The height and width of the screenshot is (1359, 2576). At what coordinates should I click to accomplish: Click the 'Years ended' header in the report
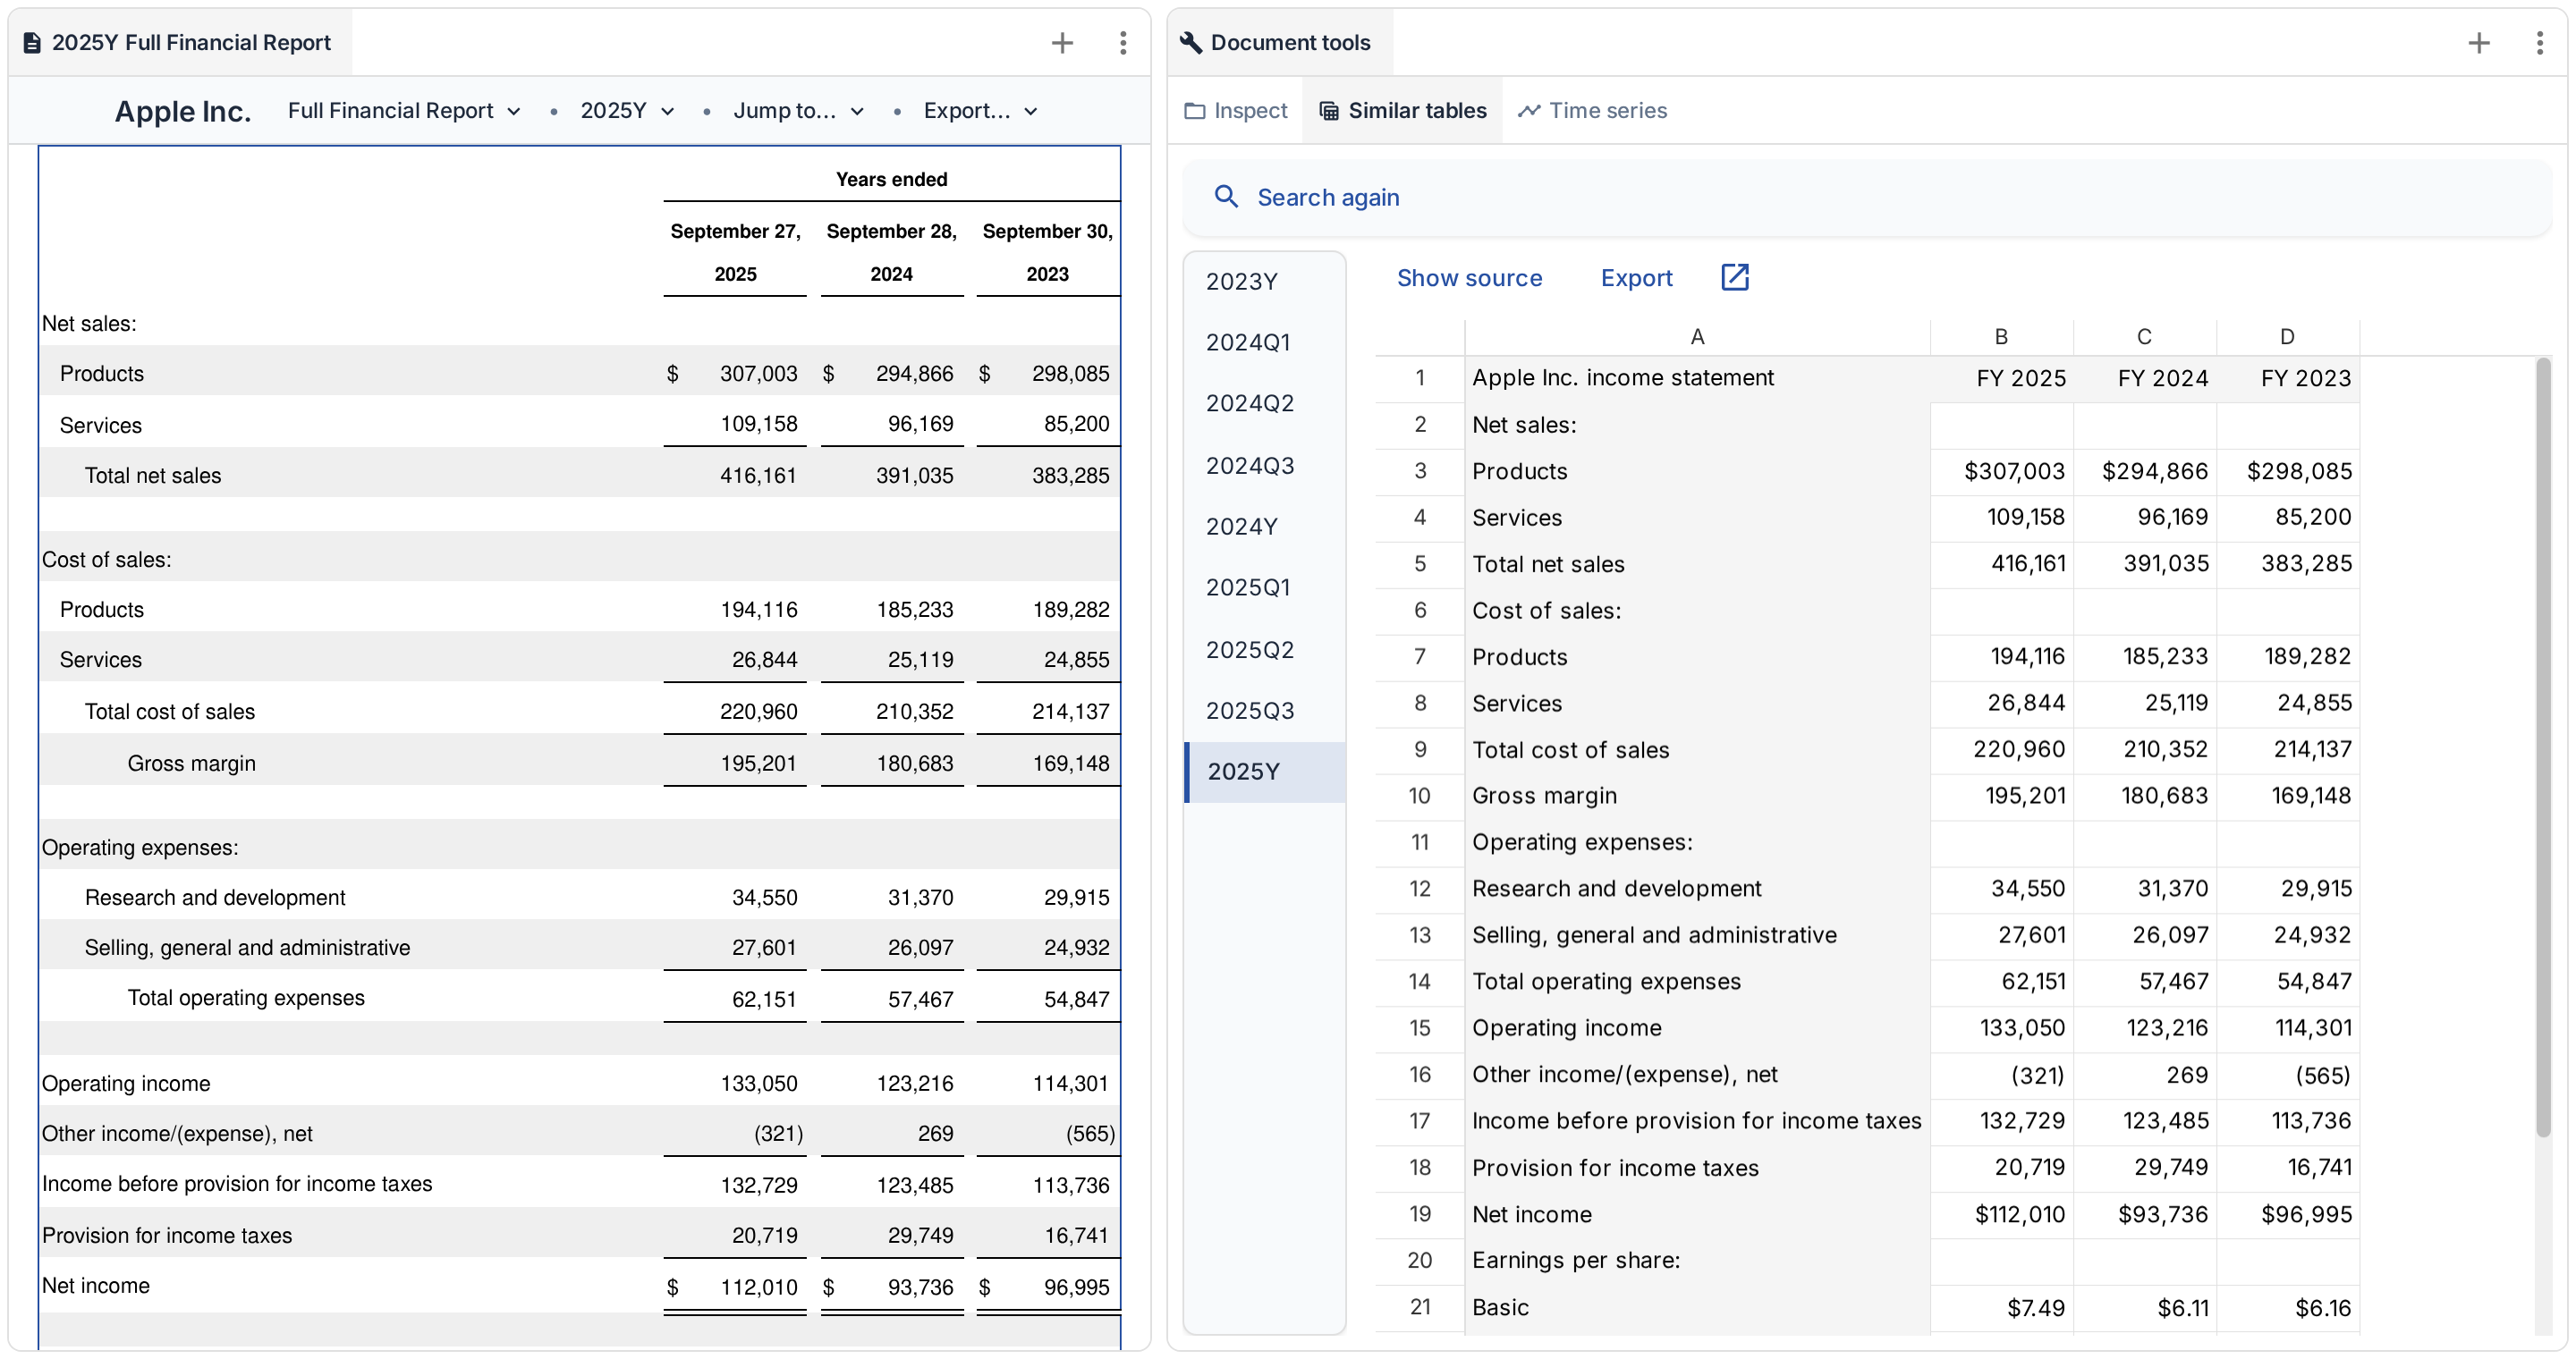(x=891, y=179)
